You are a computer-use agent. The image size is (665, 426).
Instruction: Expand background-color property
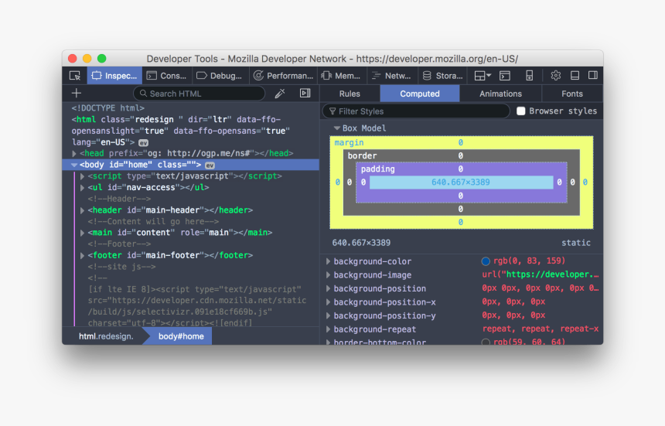point(328,261)
